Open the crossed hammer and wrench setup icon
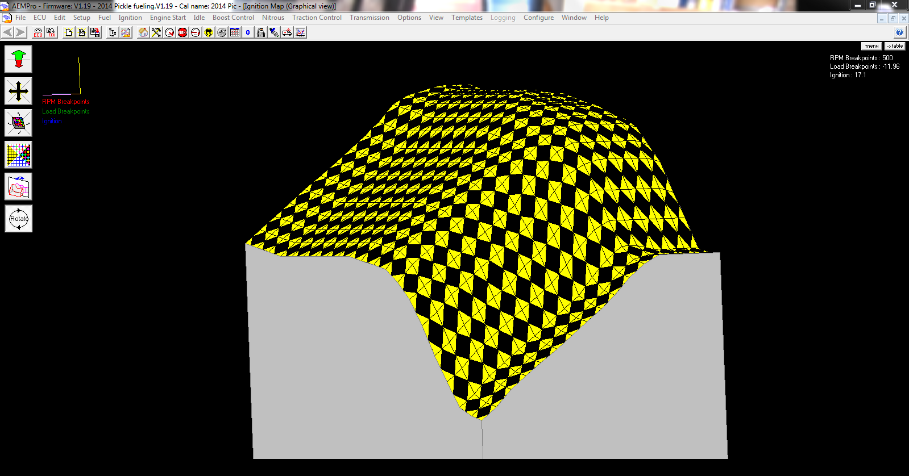Image resolution: width=909 pixels, height=476 pixels. pos(156,32)
